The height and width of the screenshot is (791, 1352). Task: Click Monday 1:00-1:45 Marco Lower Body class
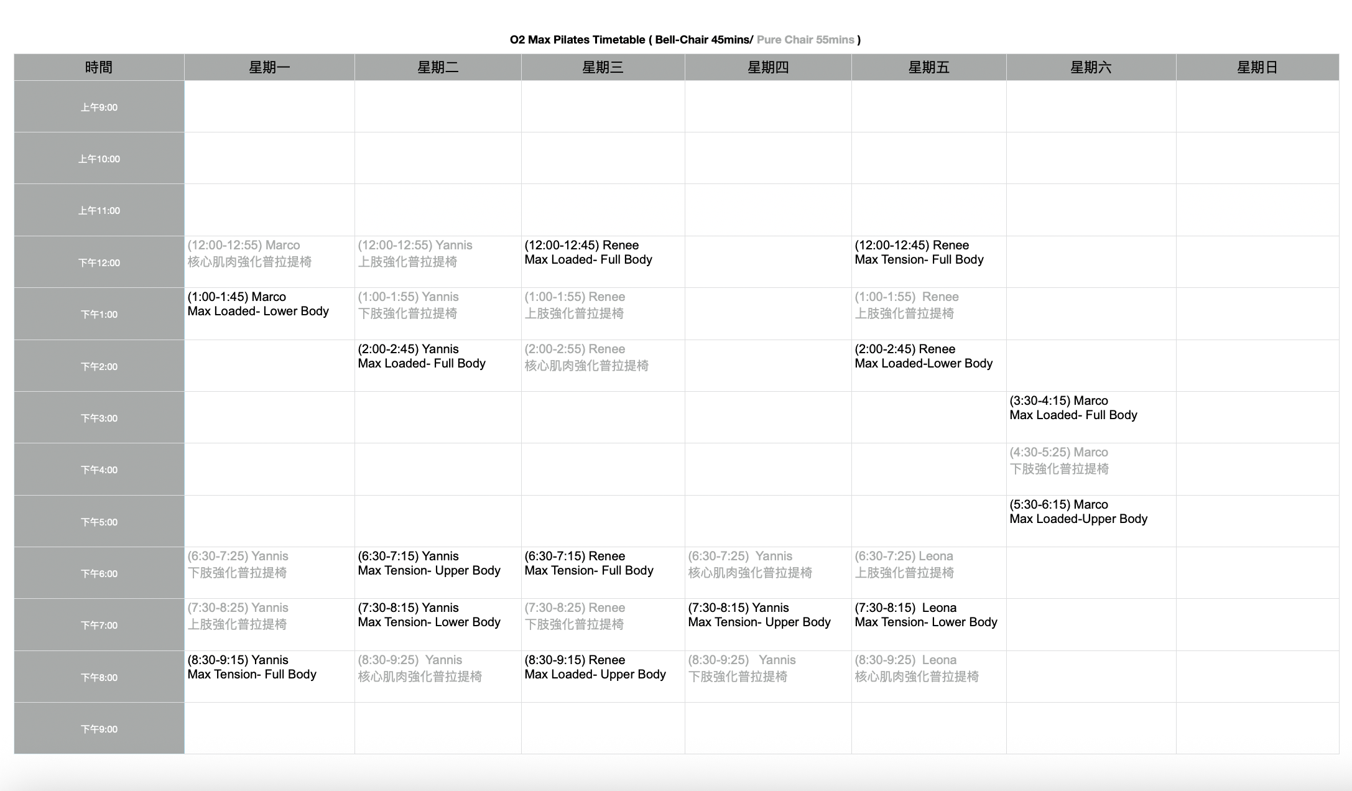tap(269, 313)
